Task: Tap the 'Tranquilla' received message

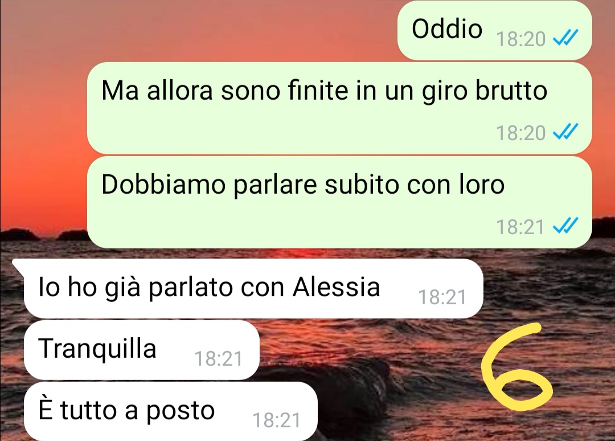Action: click(142, 350)
